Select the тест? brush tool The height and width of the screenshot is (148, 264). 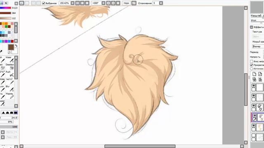[9, 81]
